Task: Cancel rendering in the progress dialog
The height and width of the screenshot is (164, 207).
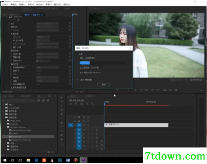Action: coord(104,84)
